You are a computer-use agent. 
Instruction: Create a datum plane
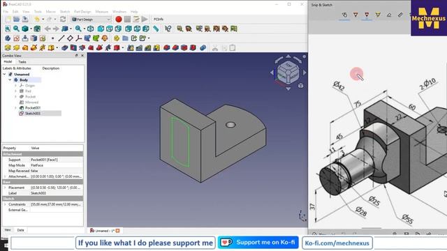[x=70, y=38]
